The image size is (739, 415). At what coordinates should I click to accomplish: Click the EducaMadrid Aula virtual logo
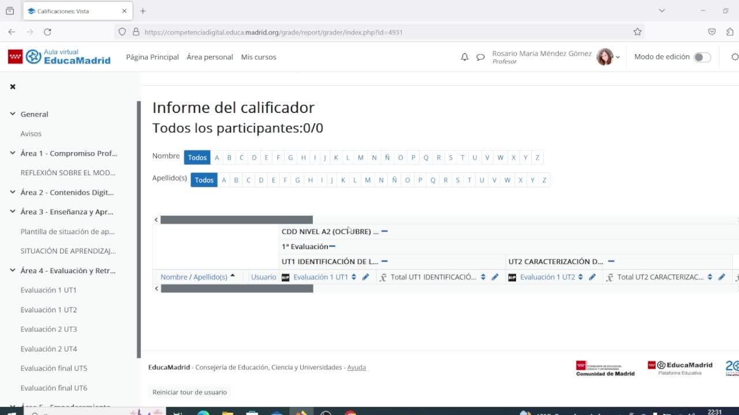tap(59, 56)
